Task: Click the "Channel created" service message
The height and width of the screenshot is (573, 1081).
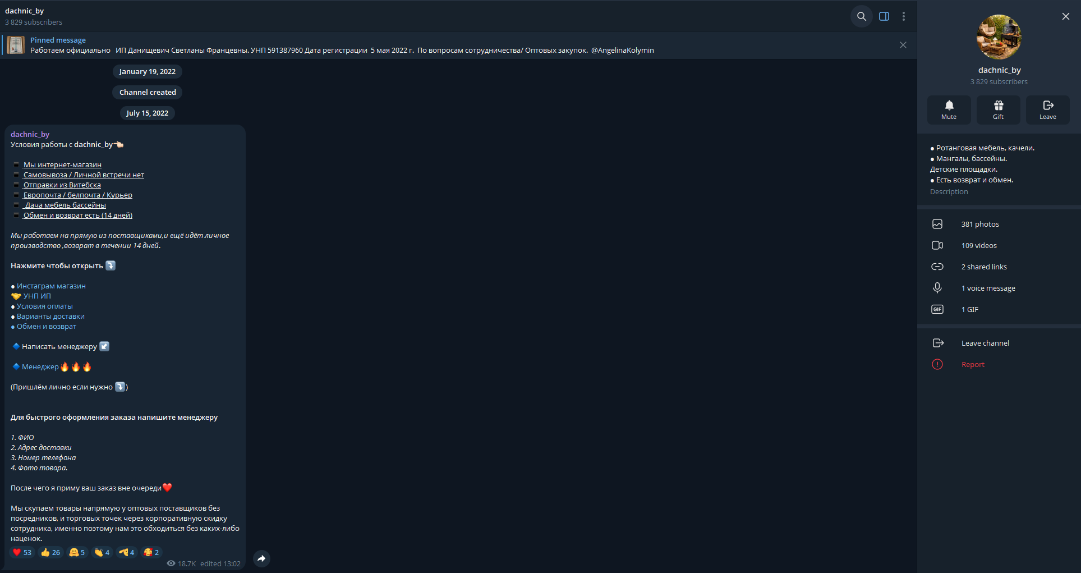Action: coord(148,92)
